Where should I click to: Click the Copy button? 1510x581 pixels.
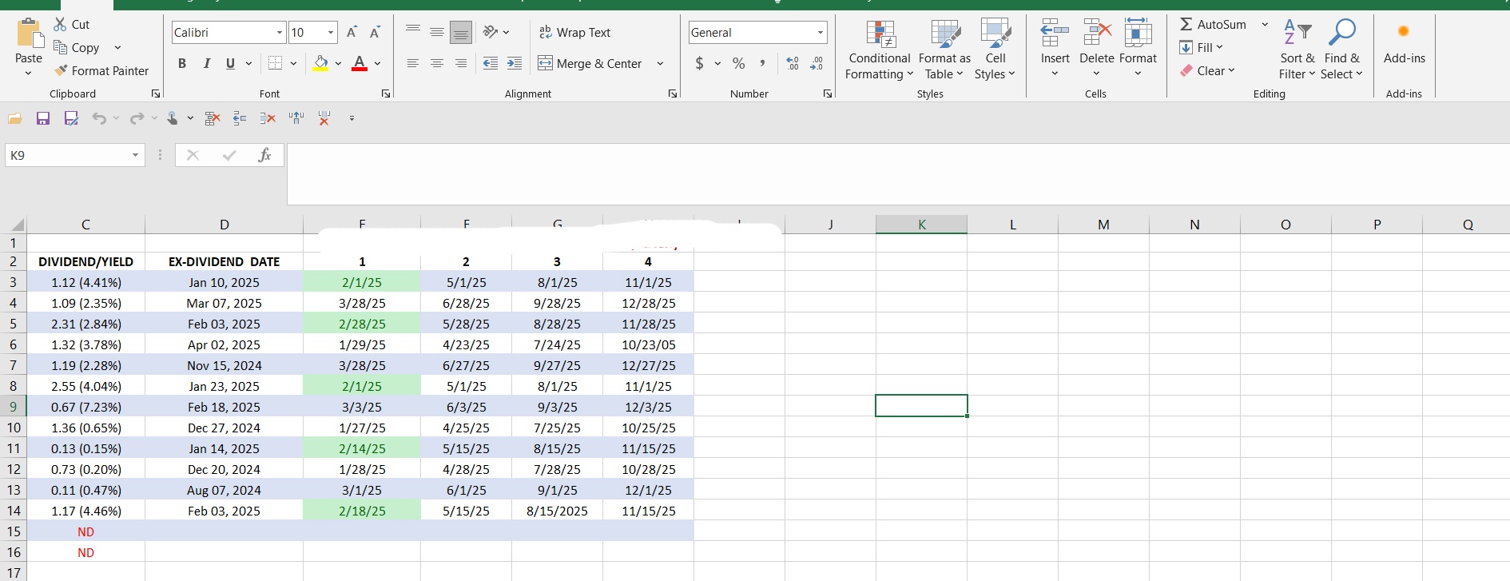(77, 47)
